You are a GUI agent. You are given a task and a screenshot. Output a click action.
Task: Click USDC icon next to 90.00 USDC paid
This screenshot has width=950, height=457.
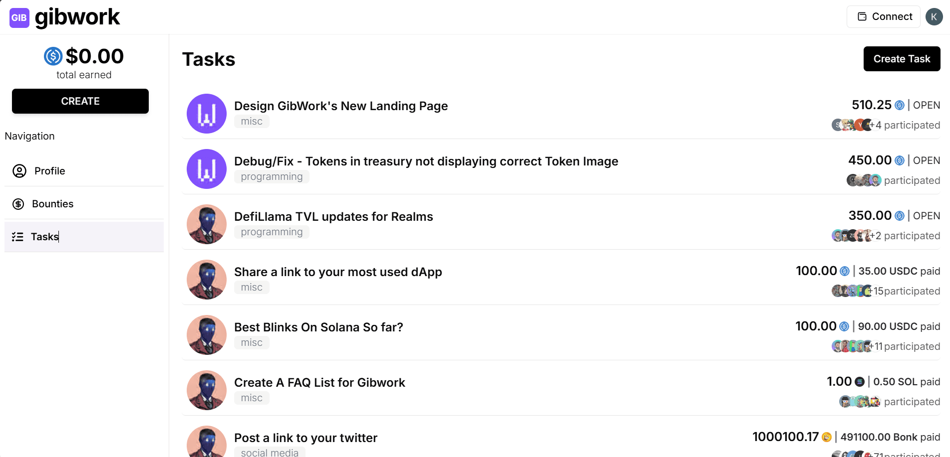click(x=844, y=326)
